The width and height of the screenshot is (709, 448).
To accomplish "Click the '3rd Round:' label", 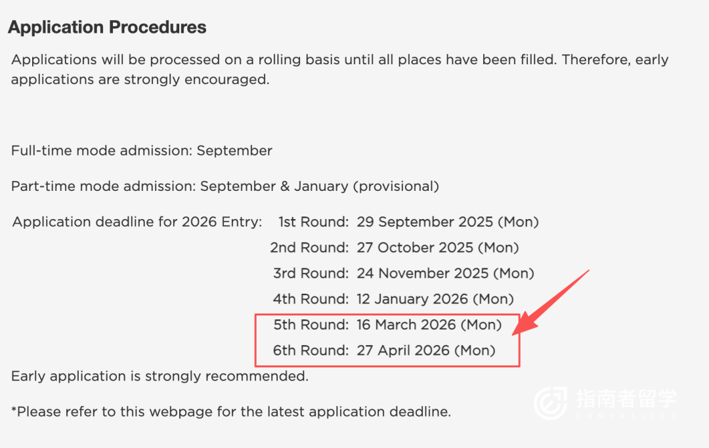I will [x=311, y=273].
